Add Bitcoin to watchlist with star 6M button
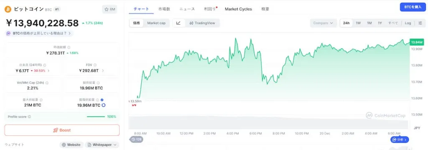This screenshot has height=150, width=428. 110,9
